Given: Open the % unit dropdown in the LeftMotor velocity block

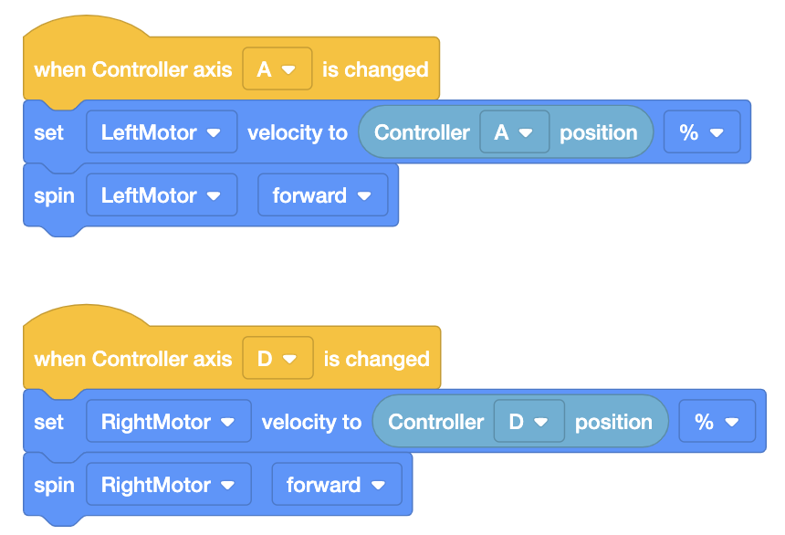Looking at the screenshot, I should 701,131.
